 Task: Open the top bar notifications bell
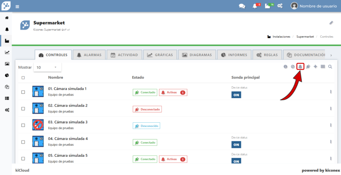[x=255, y=6]
